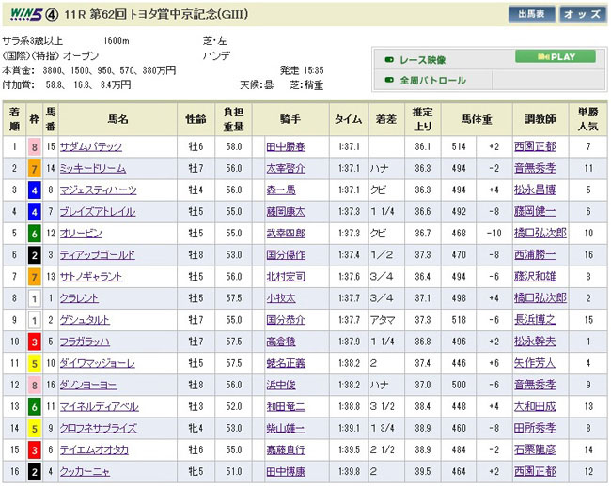Click the レース映像 video icon

(x=389, y=58)
